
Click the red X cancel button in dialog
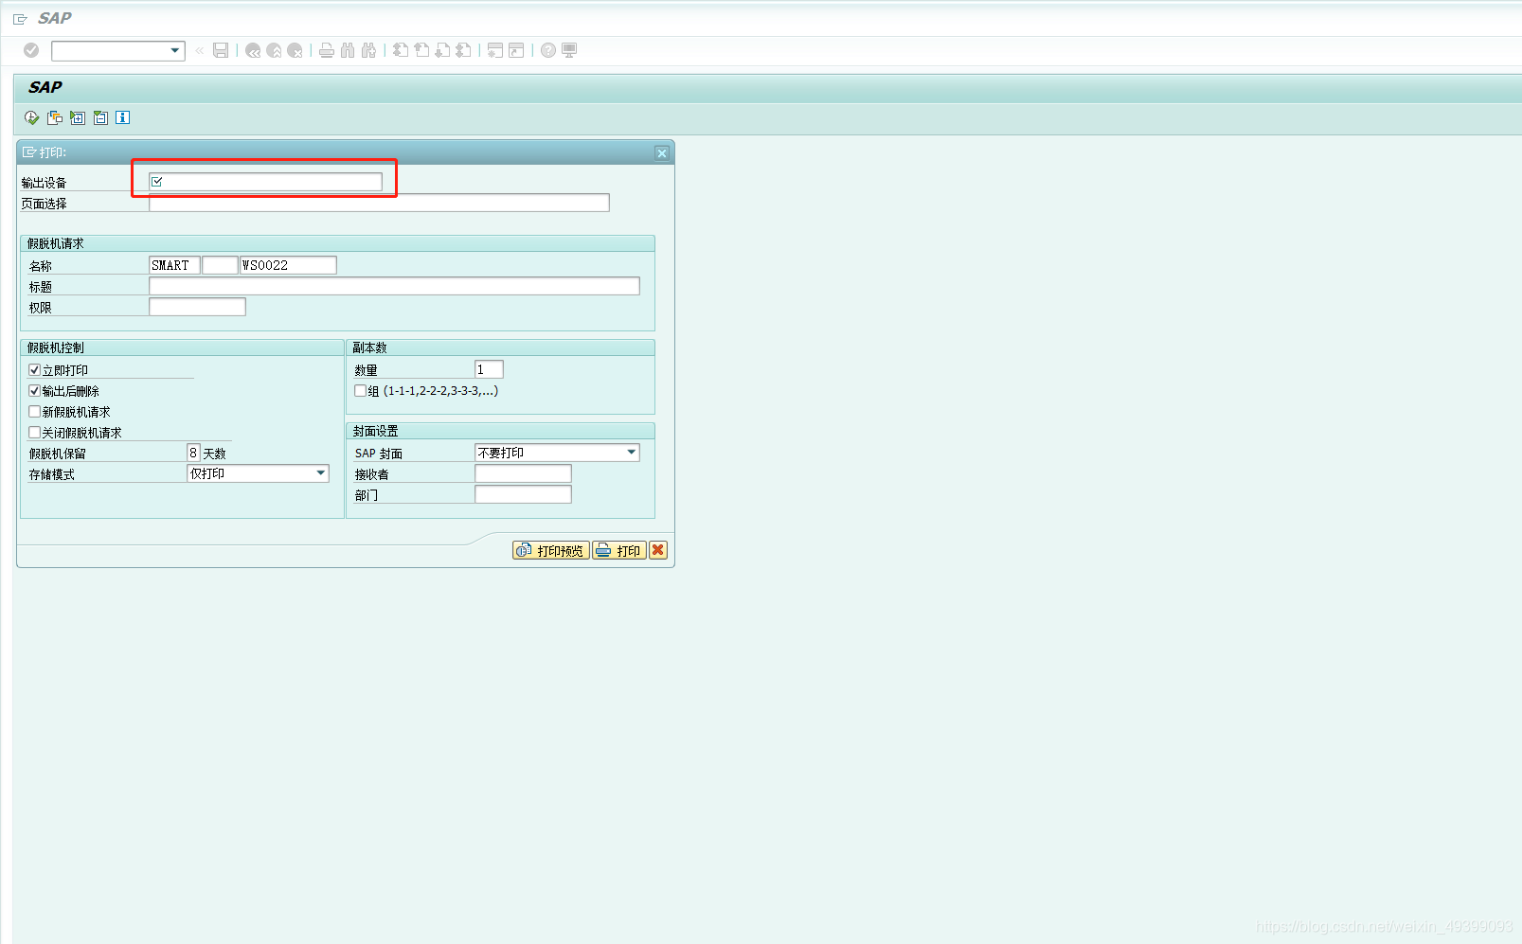(x=658, y=550)
